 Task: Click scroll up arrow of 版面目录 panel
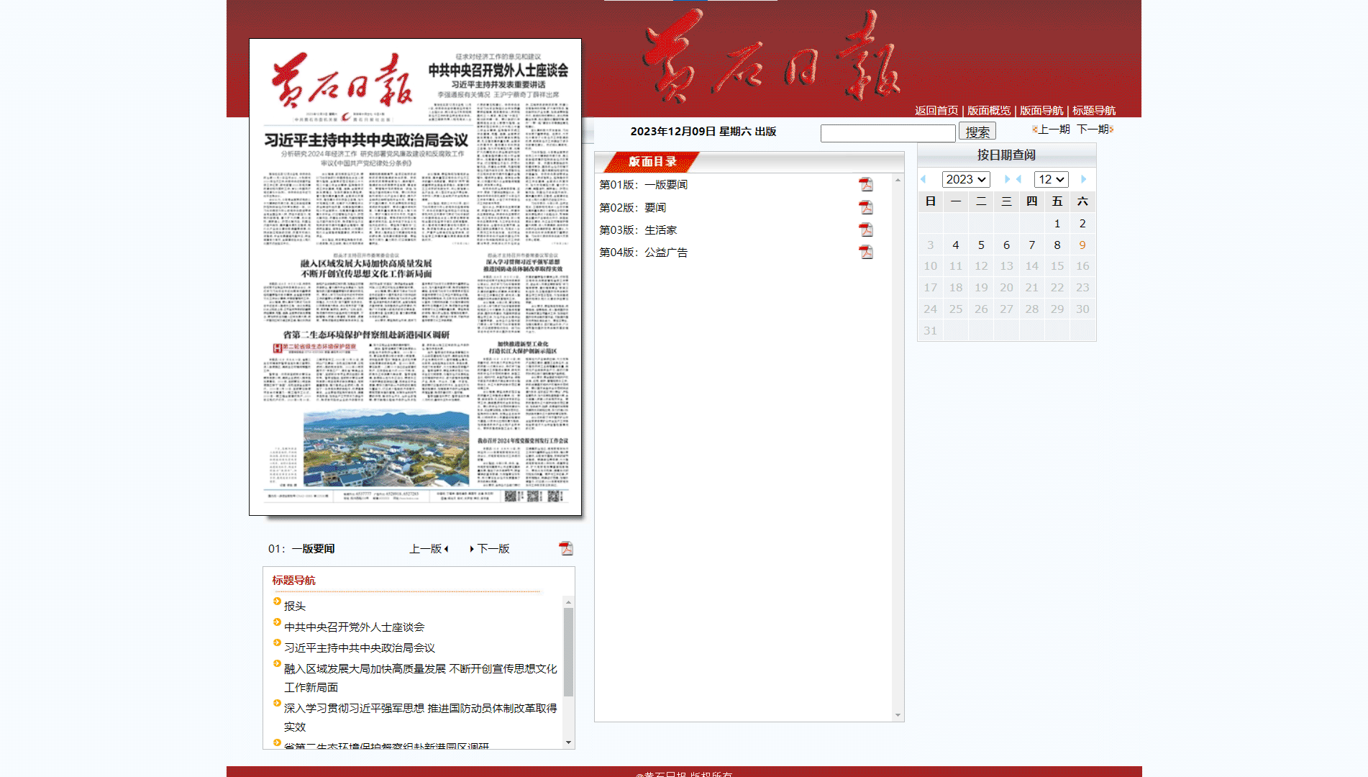coord(898,180)
